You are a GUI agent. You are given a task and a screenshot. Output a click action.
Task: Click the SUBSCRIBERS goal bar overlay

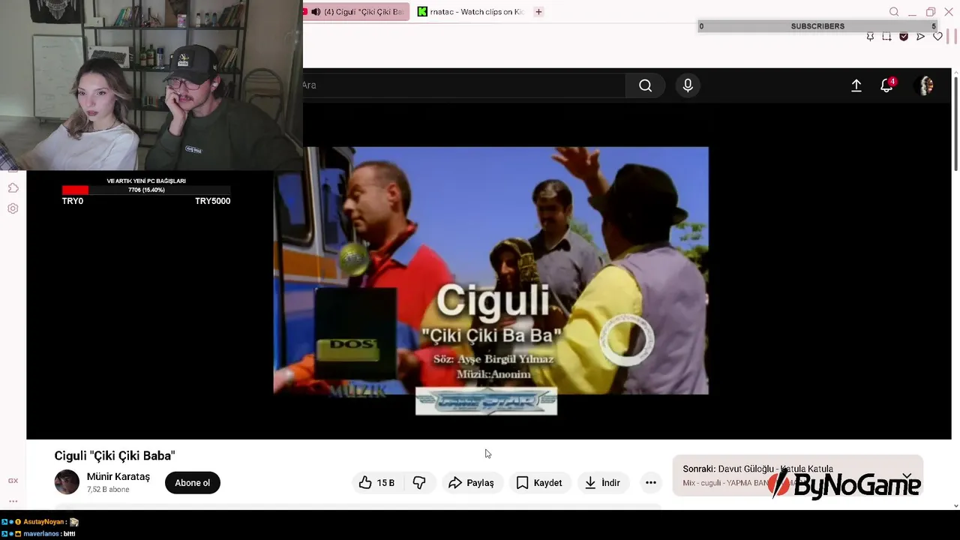click(x=818, y=26)
